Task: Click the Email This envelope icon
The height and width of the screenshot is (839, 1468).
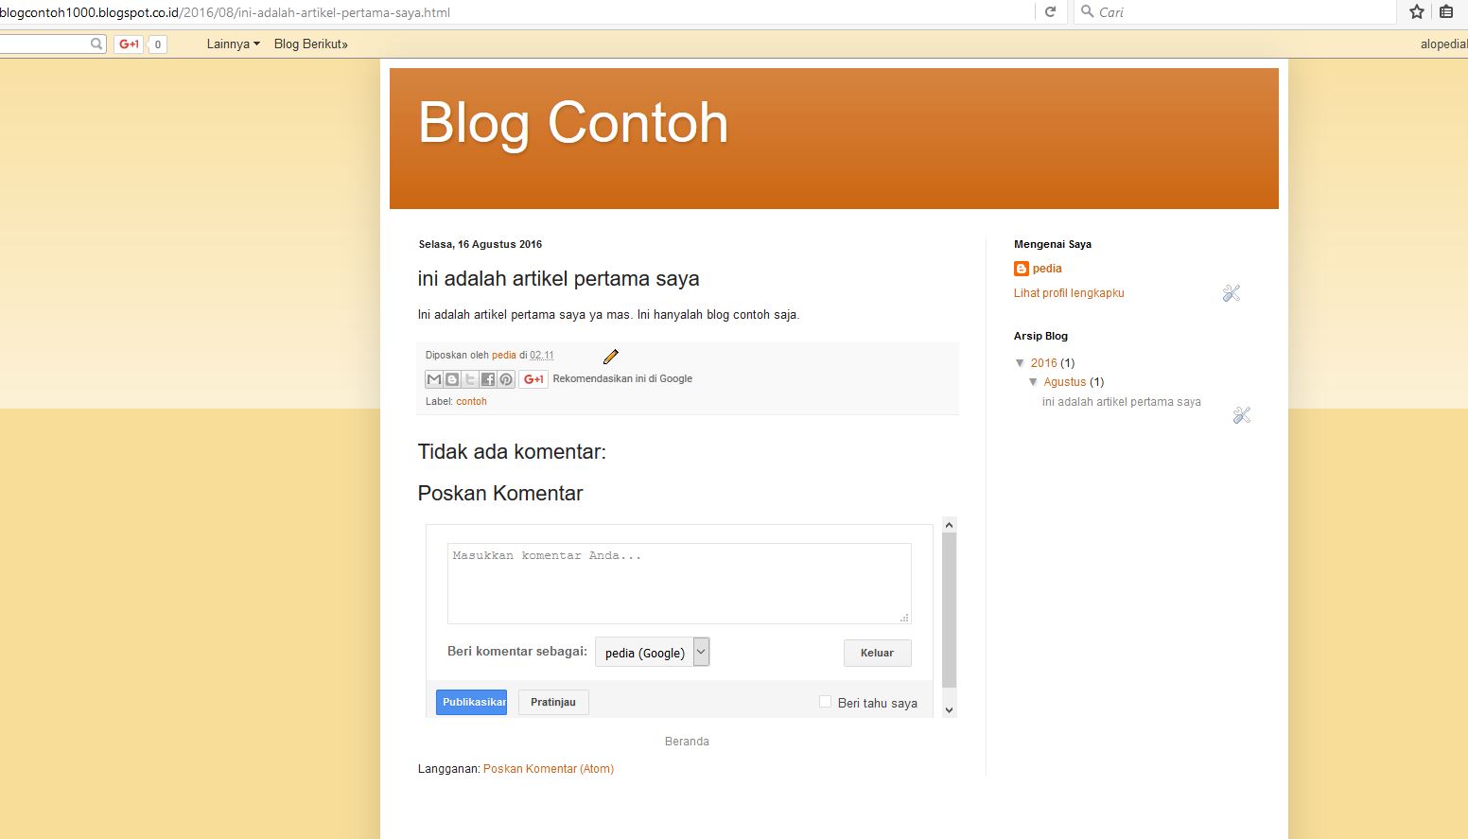Action: [x=433, y=378]
